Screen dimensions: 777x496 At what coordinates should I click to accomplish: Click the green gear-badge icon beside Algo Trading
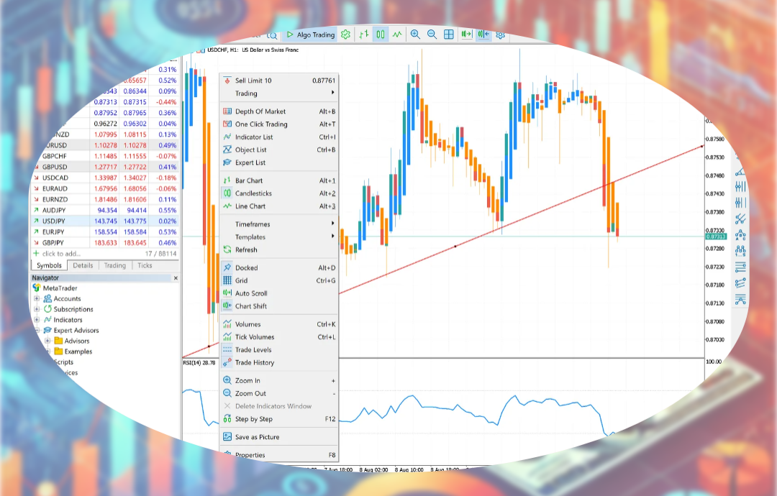(x=346, y=35)
